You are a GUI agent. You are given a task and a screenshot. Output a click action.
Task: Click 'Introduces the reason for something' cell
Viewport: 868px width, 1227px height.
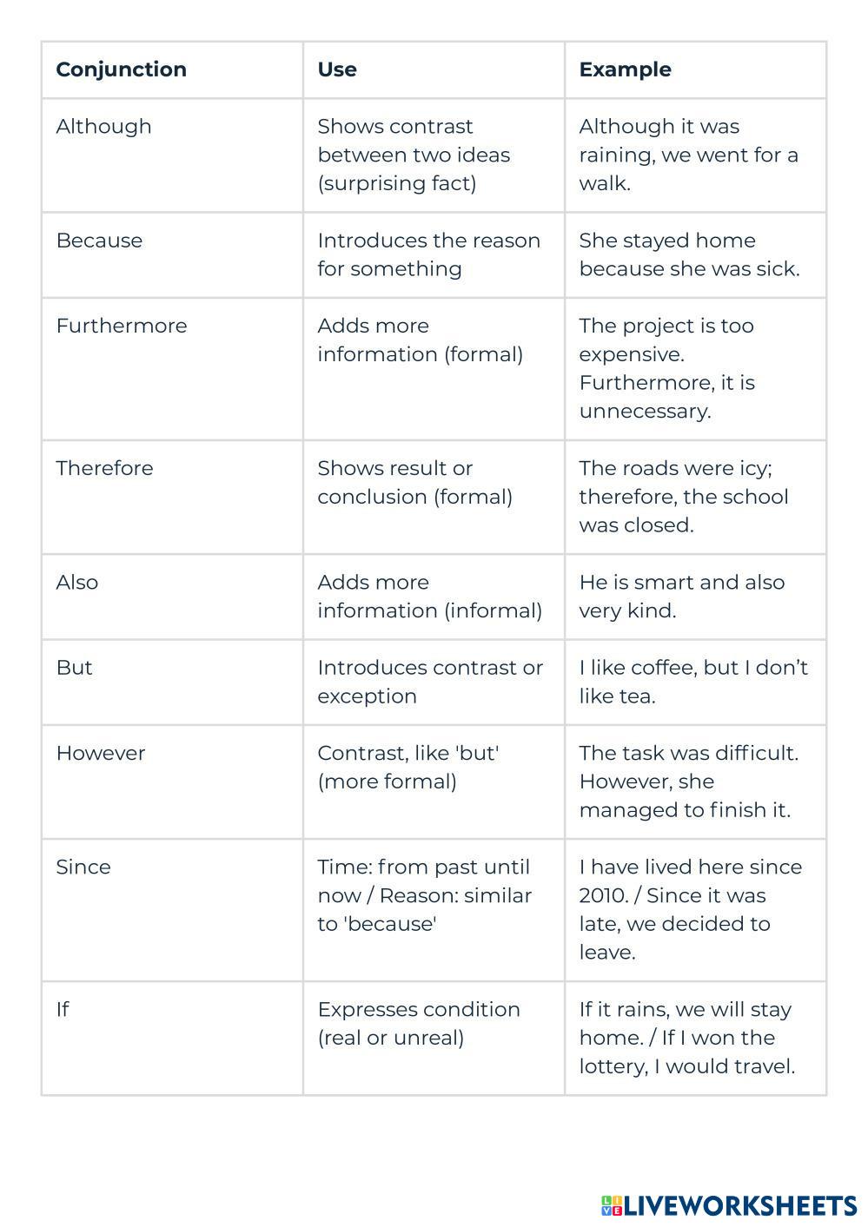pyautogui.click(x=428, y=254)
